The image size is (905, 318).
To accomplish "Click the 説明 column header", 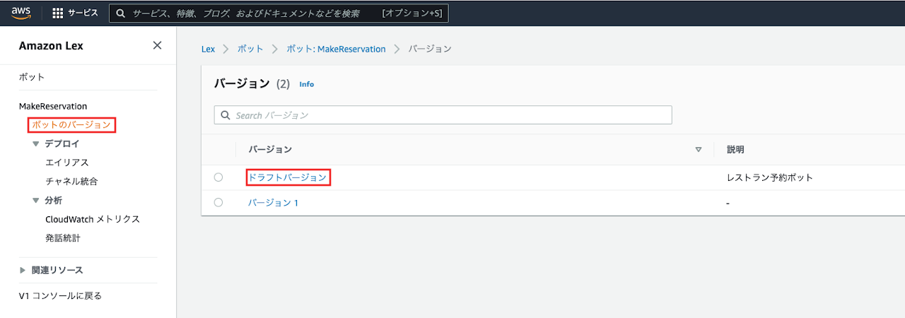I will click(x=735, y=150).
